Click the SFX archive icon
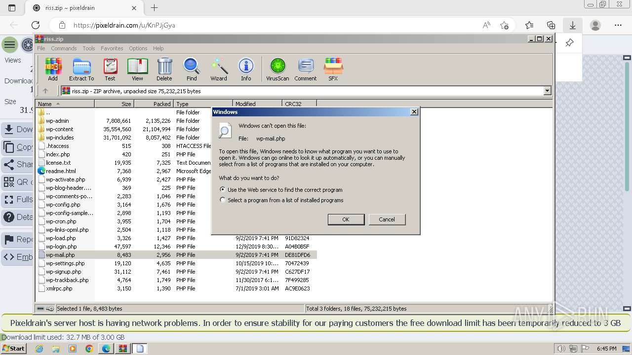 [x=333, y=69]
